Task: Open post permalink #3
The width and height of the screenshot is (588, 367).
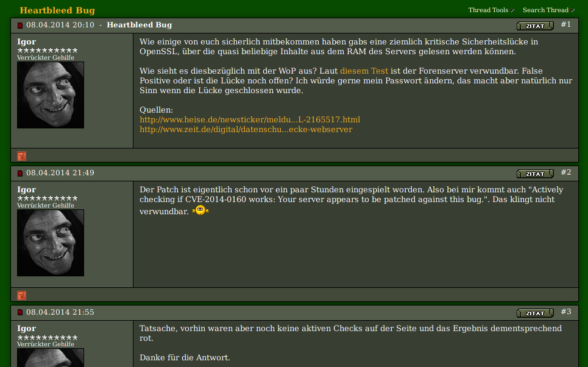Action: [566, 312]
